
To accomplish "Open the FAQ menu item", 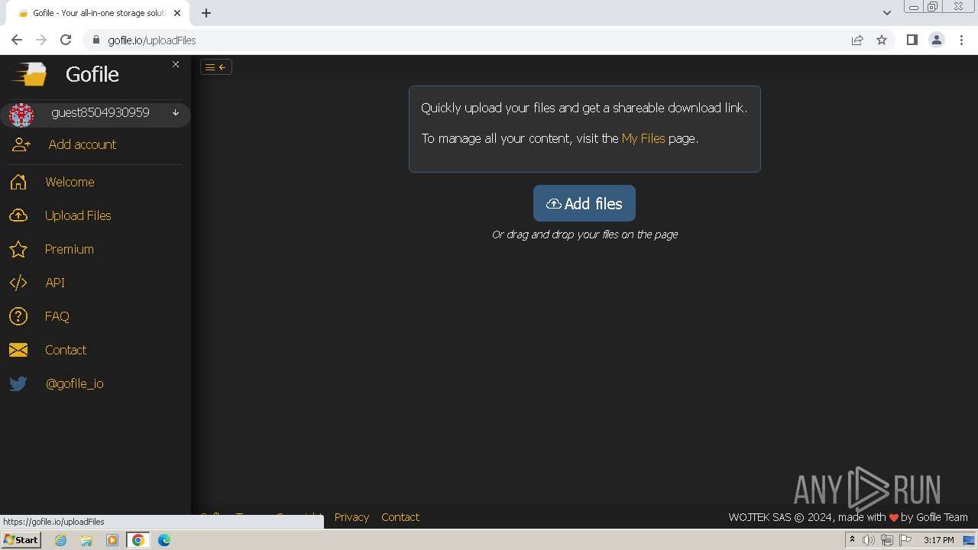I will coord(57,316).
